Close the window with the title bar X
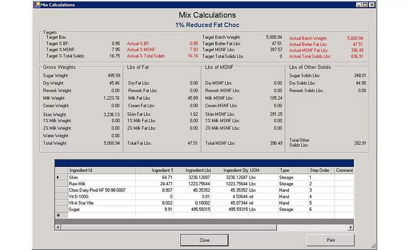Image resolution: width=409 pixels, height=250 pixels. 372,5
